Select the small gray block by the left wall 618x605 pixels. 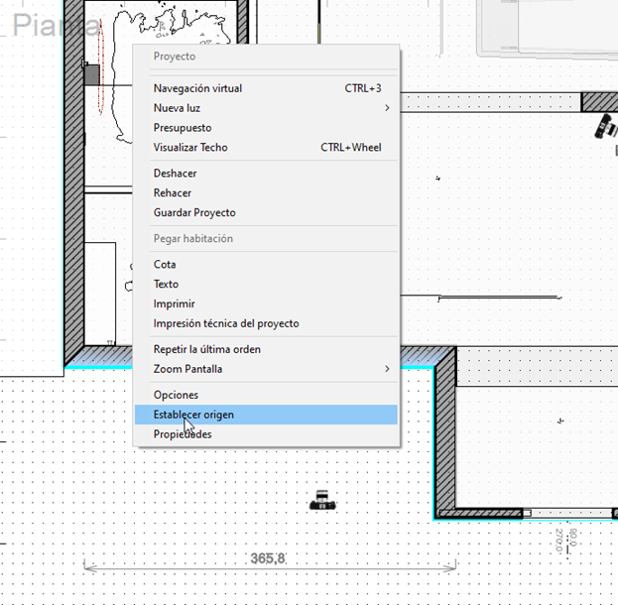tap(92, 75)
